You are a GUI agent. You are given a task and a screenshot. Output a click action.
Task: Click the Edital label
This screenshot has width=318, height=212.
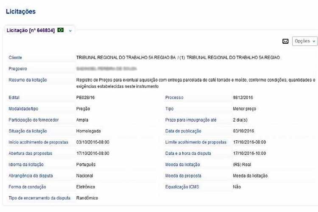(x=14, y=98)
